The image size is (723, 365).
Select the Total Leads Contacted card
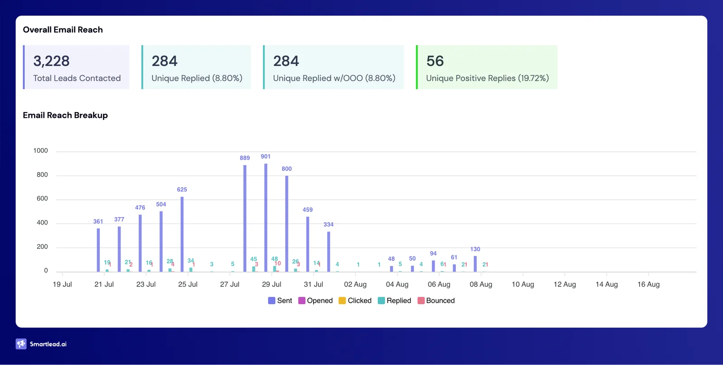pyautogui.click(x=76, y=67)
